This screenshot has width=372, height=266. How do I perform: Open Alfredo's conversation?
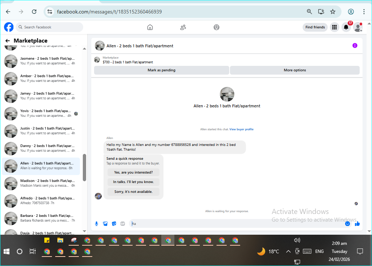point(41,201)
